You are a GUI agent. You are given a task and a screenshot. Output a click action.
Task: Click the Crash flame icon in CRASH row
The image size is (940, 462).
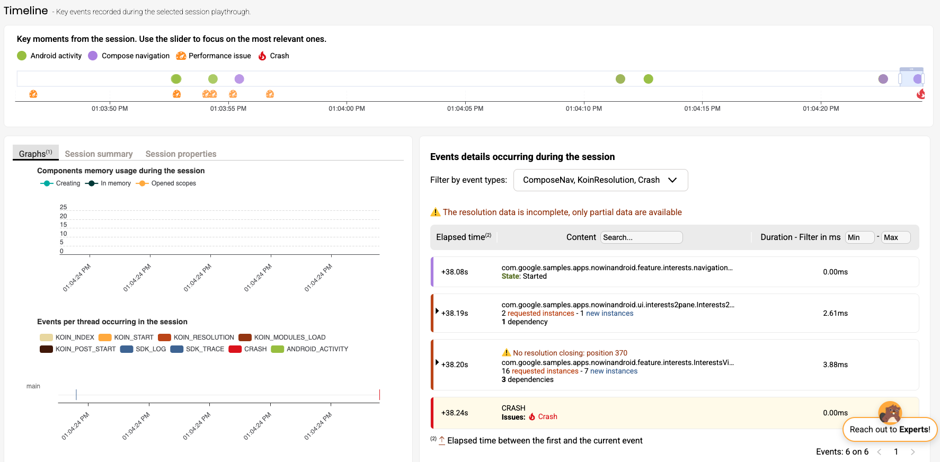(532, 417)
